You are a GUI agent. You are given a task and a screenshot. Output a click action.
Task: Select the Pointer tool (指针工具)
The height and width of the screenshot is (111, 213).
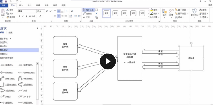click(x=88, y=10)
